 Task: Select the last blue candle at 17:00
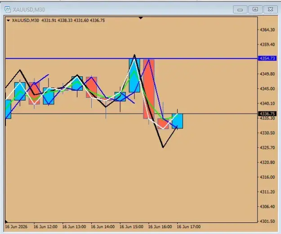click(178, 121)
